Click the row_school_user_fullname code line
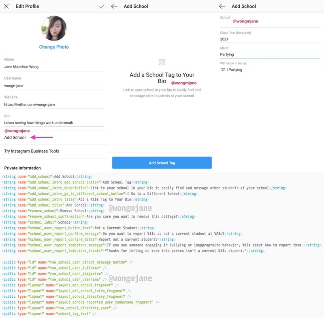The width and height of the screenshot is (324, 318). point(54,268)
